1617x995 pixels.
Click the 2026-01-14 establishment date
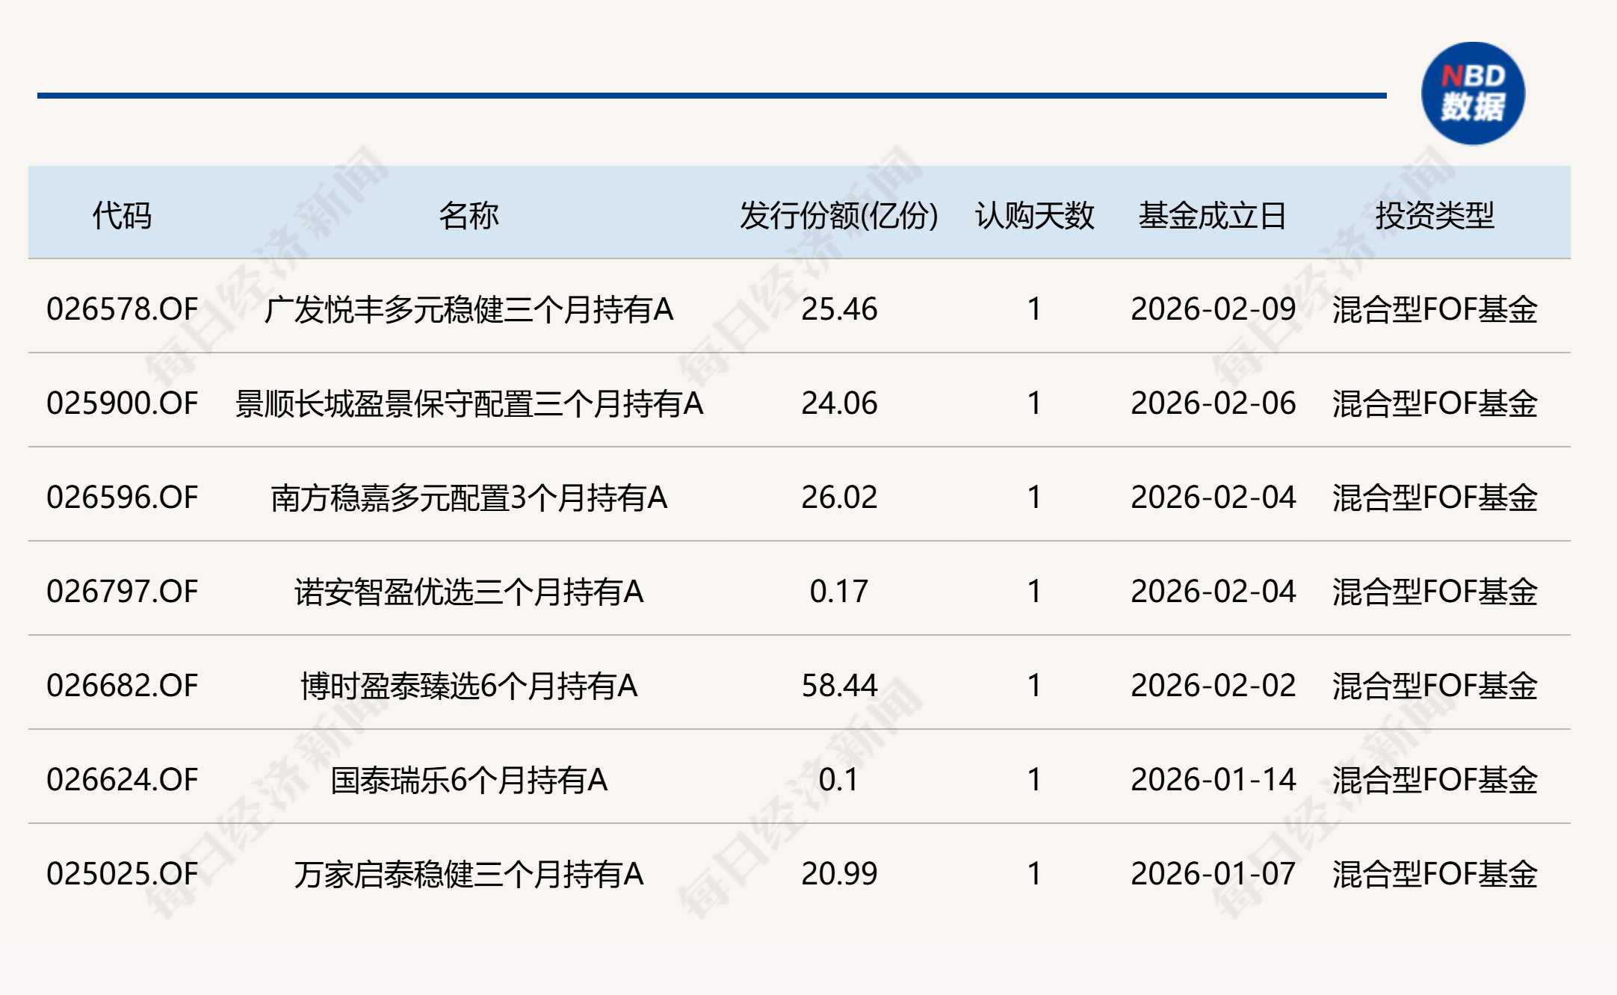point(1213,780)
